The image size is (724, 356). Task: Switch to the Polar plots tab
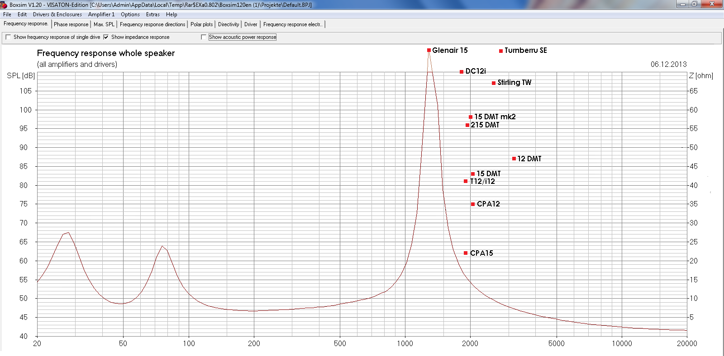pyautogui.click(x=201, y=24)
